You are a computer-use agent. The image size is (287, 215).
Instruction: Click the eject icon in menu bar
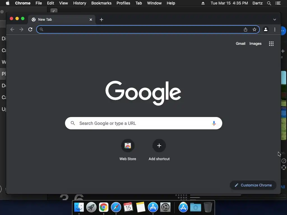(203, 3)
